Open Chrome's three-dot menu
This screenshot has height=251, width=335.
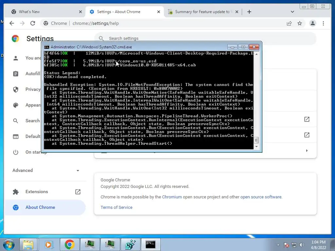click(x=323, y=23)
